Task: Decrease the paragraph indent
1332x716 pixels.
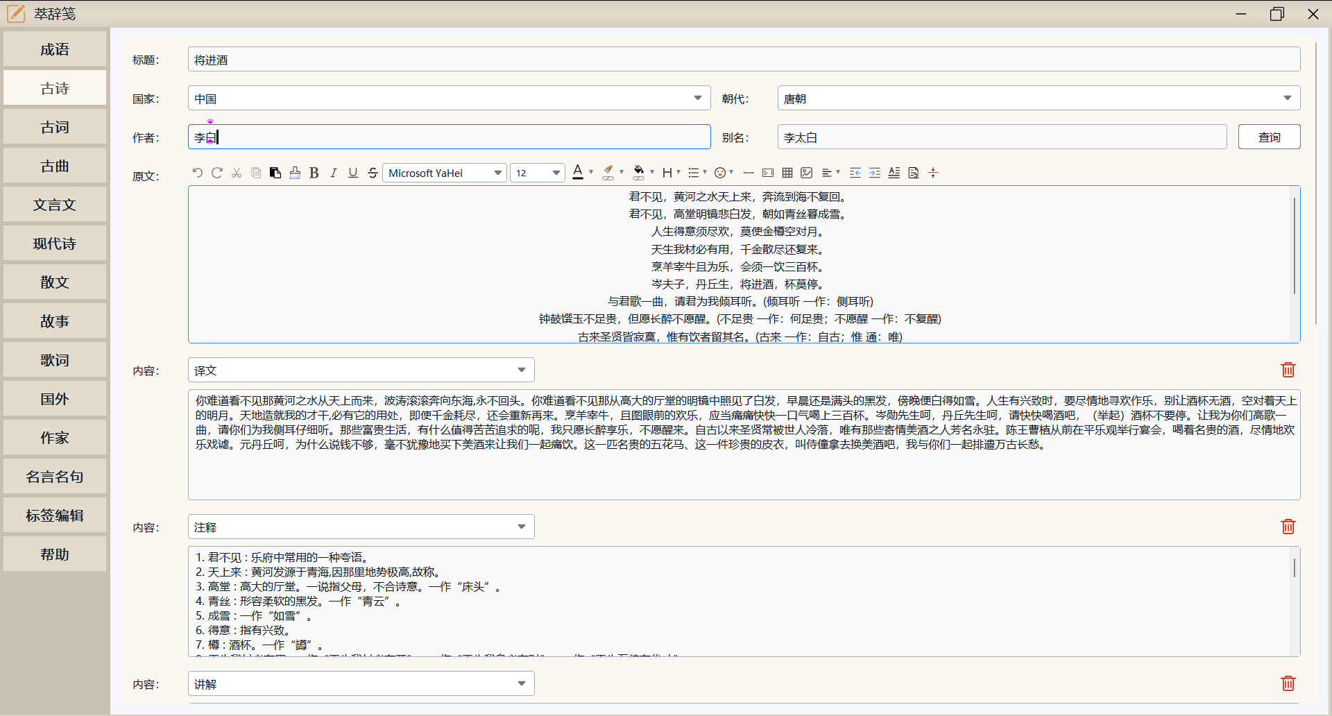Action: tap(855, 173)
